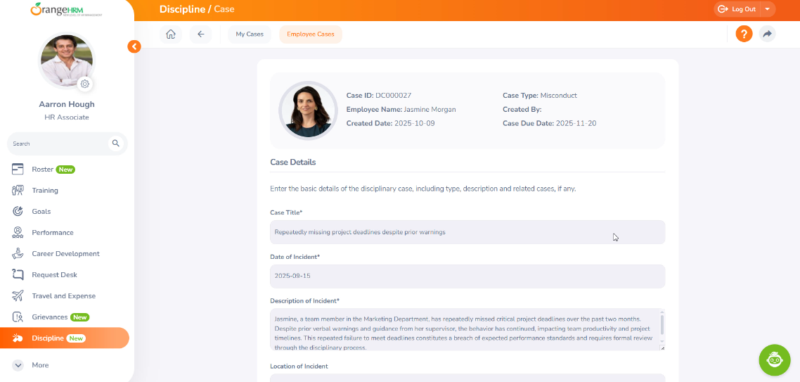
Task: Open Grievances in the sidebar
Action: 49,317
